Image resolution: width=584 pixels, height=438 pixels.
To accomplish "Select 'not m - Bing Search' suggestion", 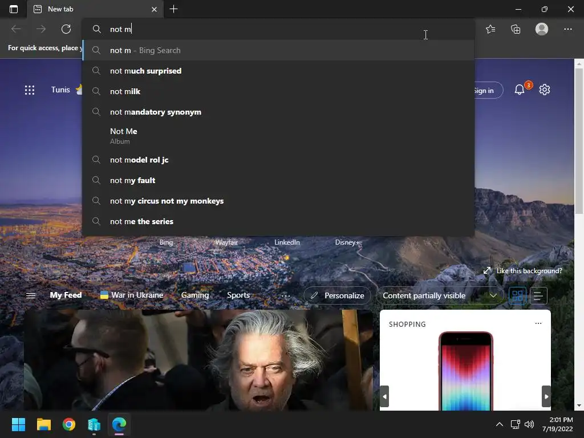I will [278, 50].
